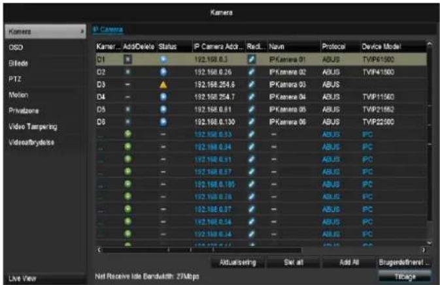This screenshot has height=285, width=440.
Task: Edit IPKamera 03 with the pencil icon
Action: [252, 84]
